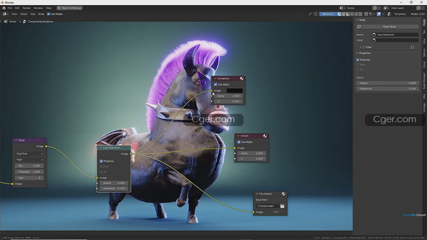
Task: Open the node editor Select menu
Action: click(x=24, y=14)
